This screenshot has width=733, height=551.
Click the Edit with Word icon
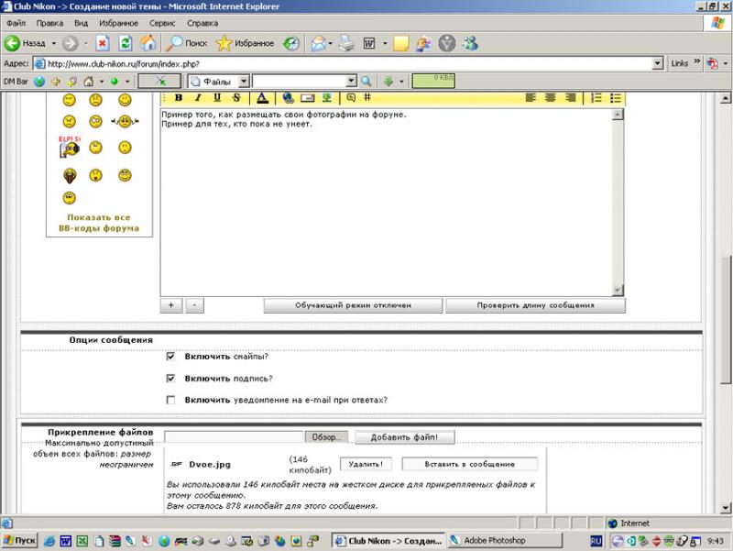tap(369, 43)
